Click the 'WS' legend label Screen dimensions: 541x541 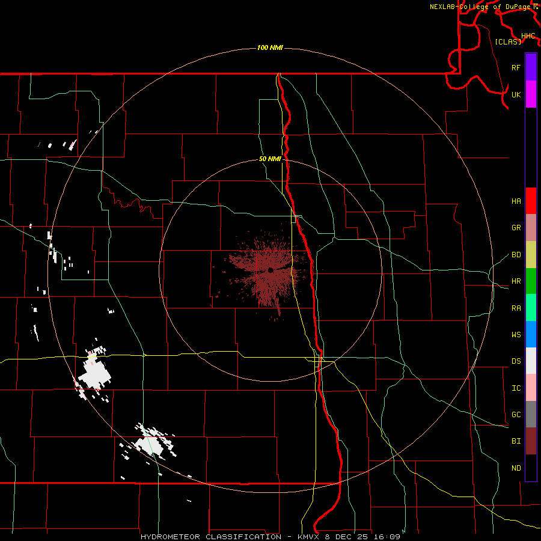point(516,335)
